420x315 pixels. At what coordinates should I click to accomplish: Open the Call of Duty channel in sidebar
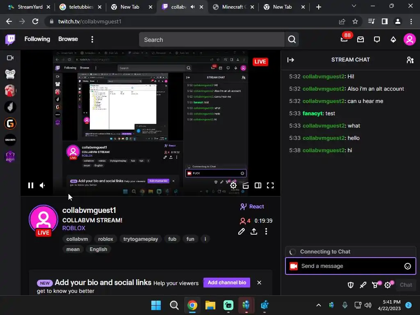point(10,140)
